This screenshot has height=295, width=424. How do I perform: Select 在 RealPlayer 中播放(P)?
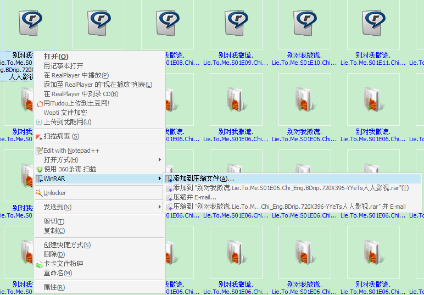pos(99,75)
